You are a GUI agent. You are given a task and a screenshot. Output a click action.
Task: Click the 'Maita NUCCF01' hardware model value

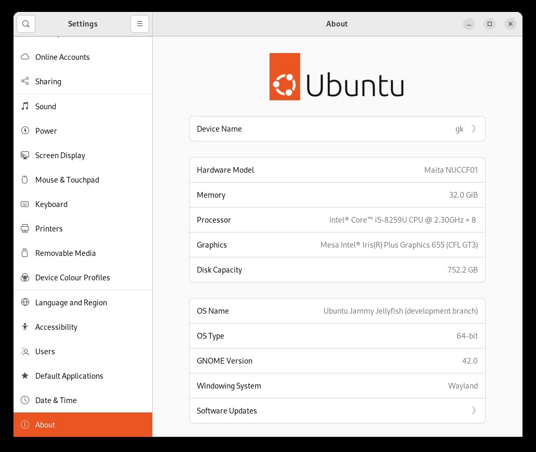click(x=451, y=170)
